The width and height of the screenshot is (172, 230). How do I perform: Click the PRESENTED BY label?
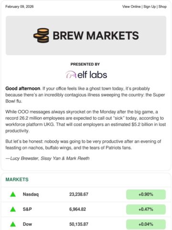85,64
